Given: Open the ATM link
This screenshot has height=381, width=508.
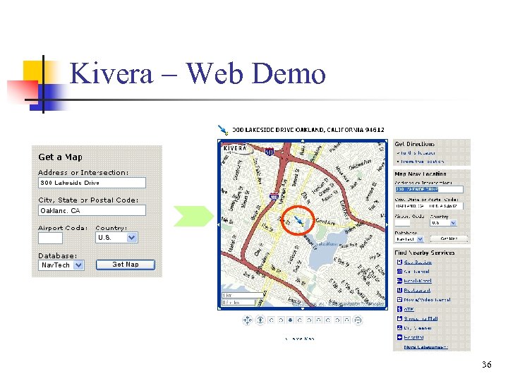Looking at the screenshot, I should click(x=409, y=309).
